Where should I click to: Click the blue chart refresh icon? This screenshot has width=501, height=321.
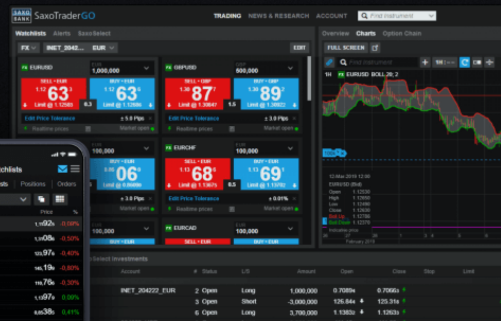point(465,62)
